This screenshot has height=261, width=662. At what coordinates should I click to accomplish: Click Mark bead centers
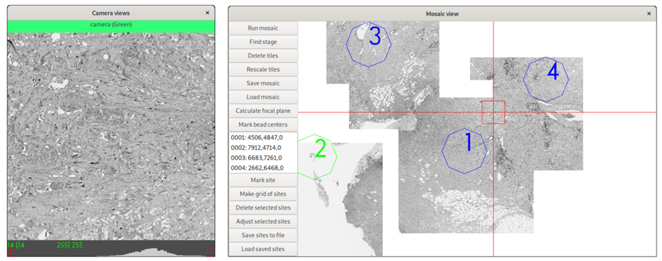click(x=263, y=125)
